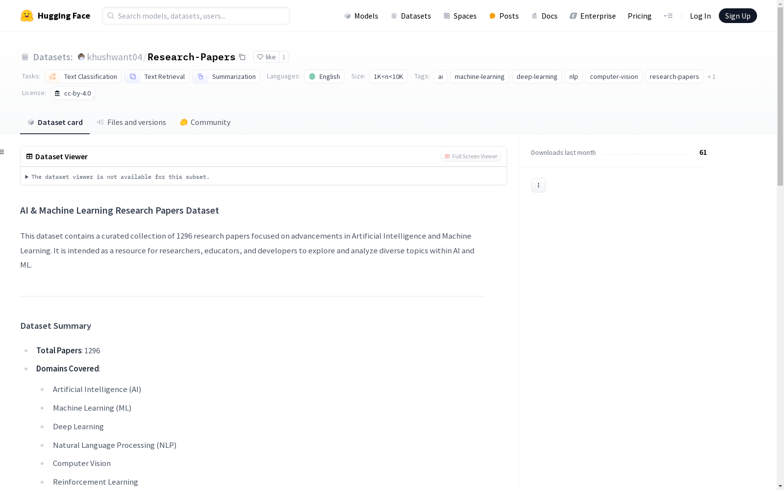Go to Datasets in the top navigation
784x490 pixels.
pos(411,16)
